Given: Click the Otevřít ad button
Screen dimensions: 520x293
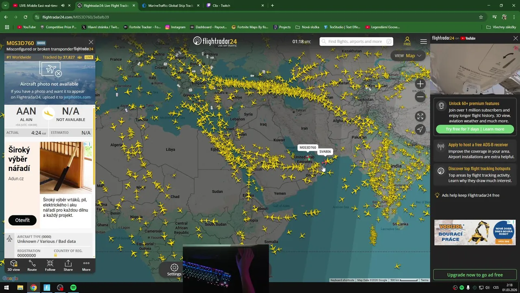Looking at the screenshot, I should tap(22, 220).
